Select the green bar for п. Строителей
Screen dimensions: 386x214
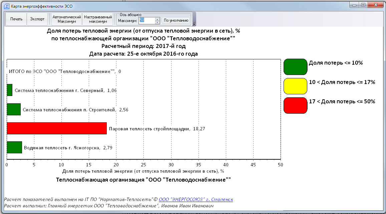tap(14, 109)
